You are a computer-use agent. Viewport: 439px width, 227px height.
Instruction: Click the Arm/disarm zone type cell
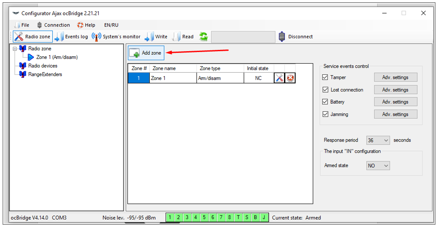(220, 78)
